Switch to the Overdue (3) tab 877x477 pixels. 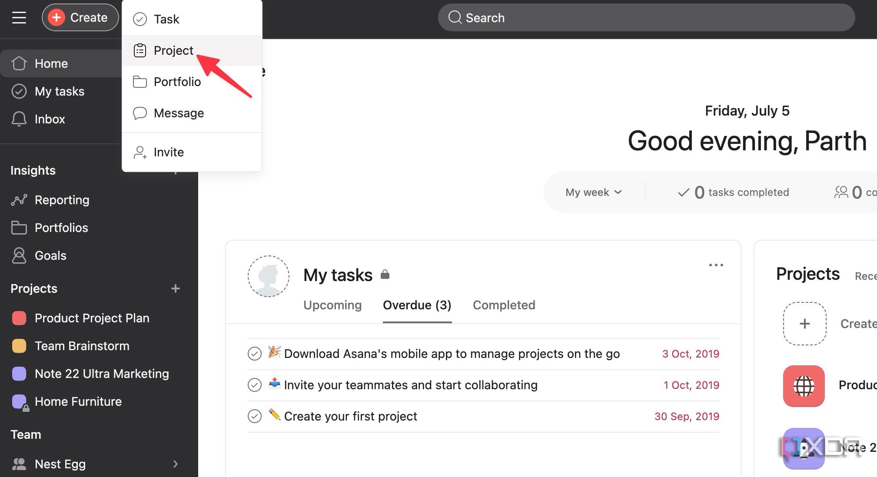417,305
